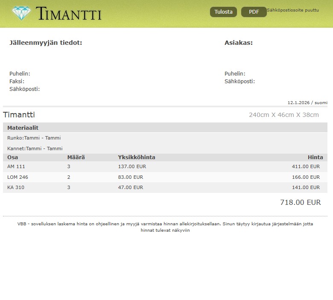Screen dimensions: 333x300
Task: Export the quote with the PDF button
Action: (x=254, y=12)
